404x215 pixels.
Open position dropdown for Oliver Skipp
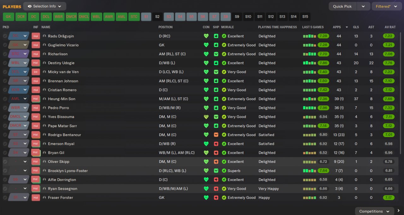pos(25,162)
